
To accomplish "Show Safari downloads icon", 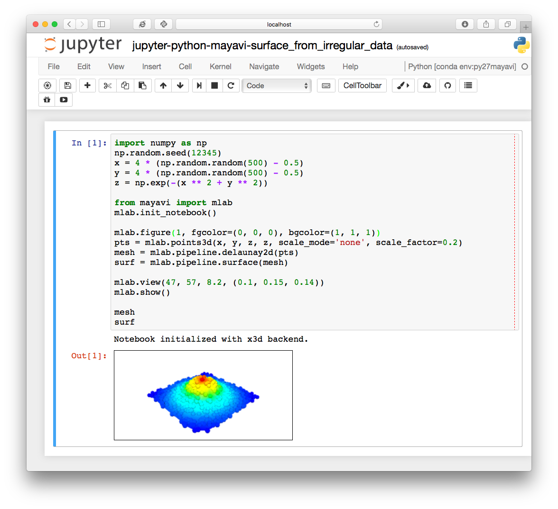I will point(465,24).
